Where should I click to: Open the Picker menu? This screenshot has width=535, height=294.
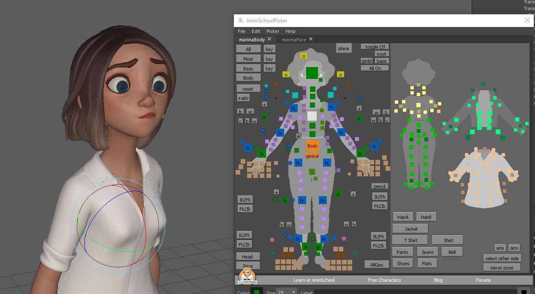tap(273, 31)
